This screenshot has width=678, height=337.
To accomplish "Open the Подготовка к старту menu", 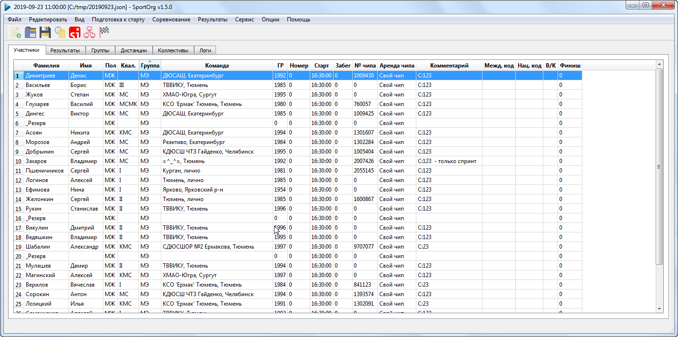I will click(118, 19).
